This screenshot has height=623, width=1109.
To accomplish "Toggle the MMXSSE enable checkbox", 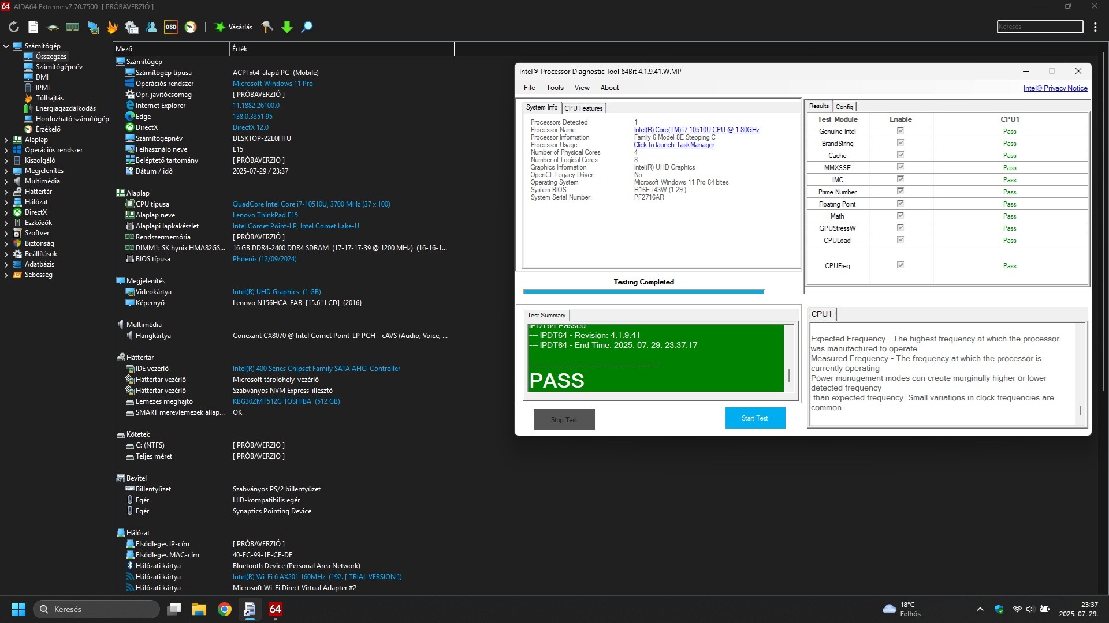I will pos(900,167).
